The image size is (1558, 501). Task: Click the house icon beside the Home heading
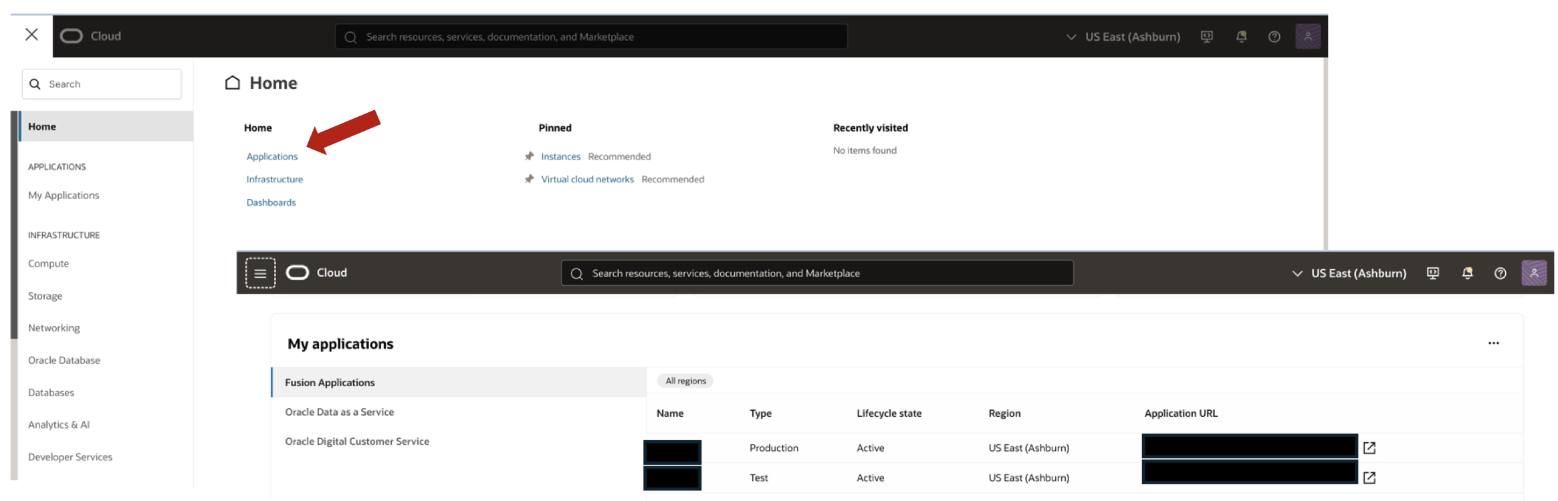tap(233, 83)
